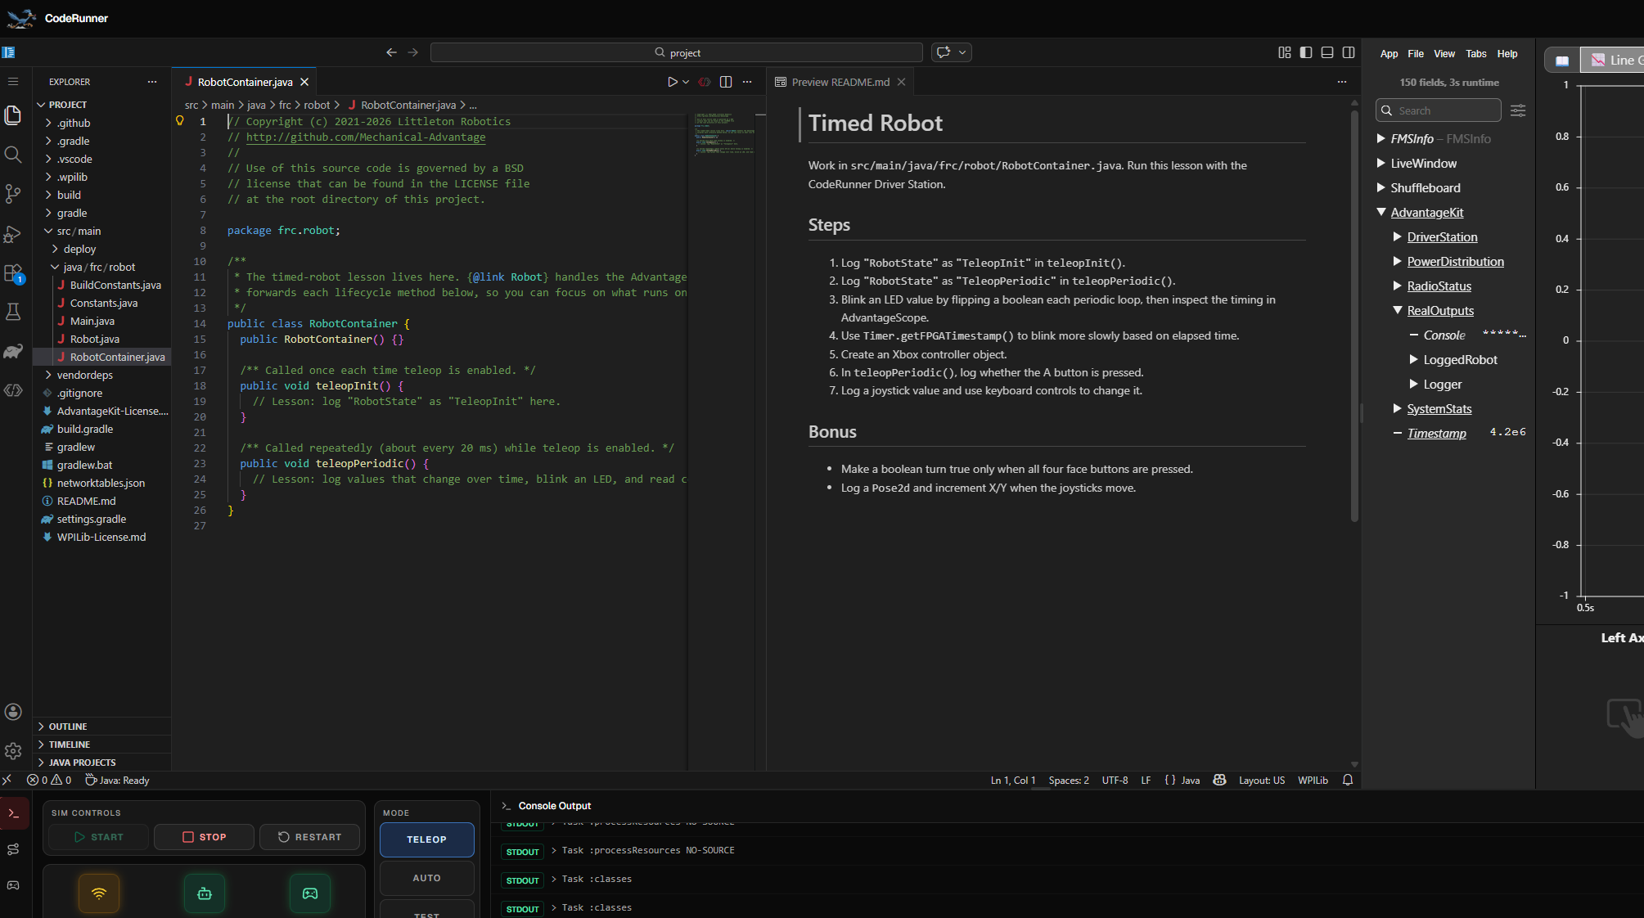Click the editor minimap code overview
The height and width of the screenshot is (918, 1644).
[x=724, y=134]
